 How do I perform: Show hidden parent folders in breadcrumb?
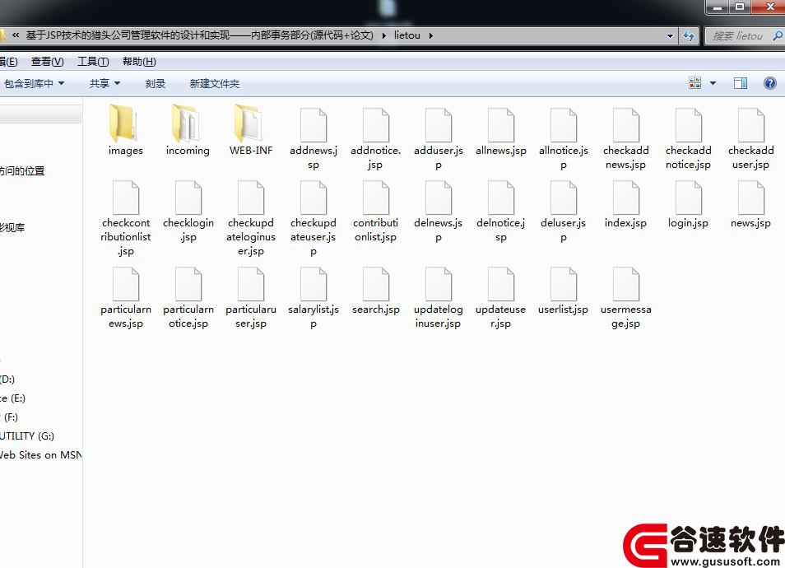pyautogui.click(x=16, y=35)
